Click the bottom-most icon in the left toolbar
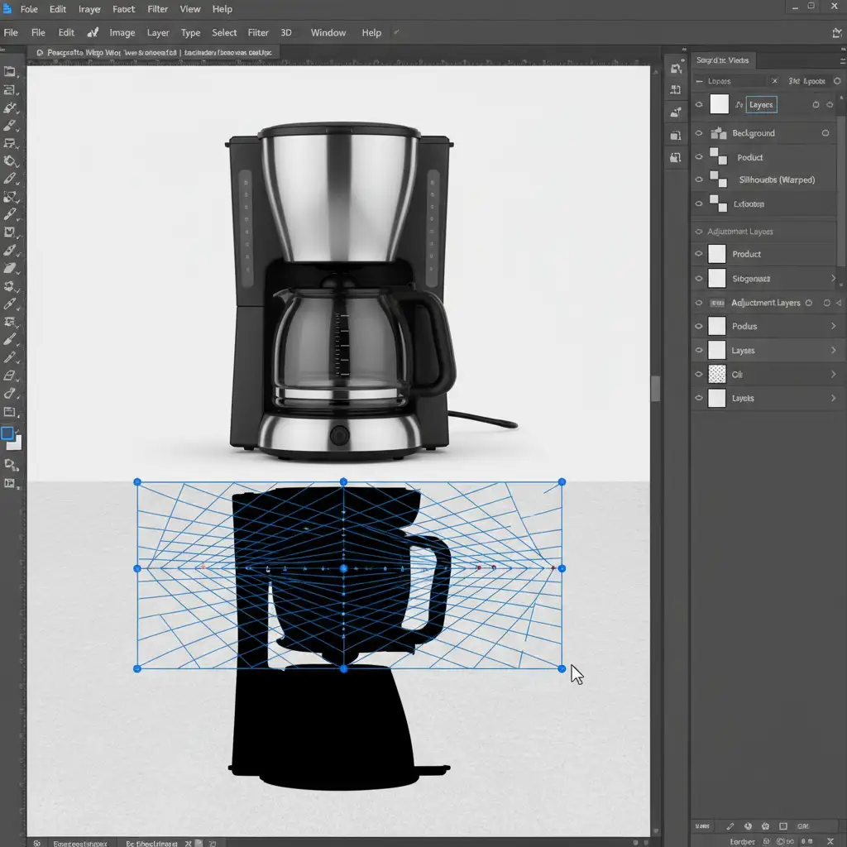 click(11, 483)
